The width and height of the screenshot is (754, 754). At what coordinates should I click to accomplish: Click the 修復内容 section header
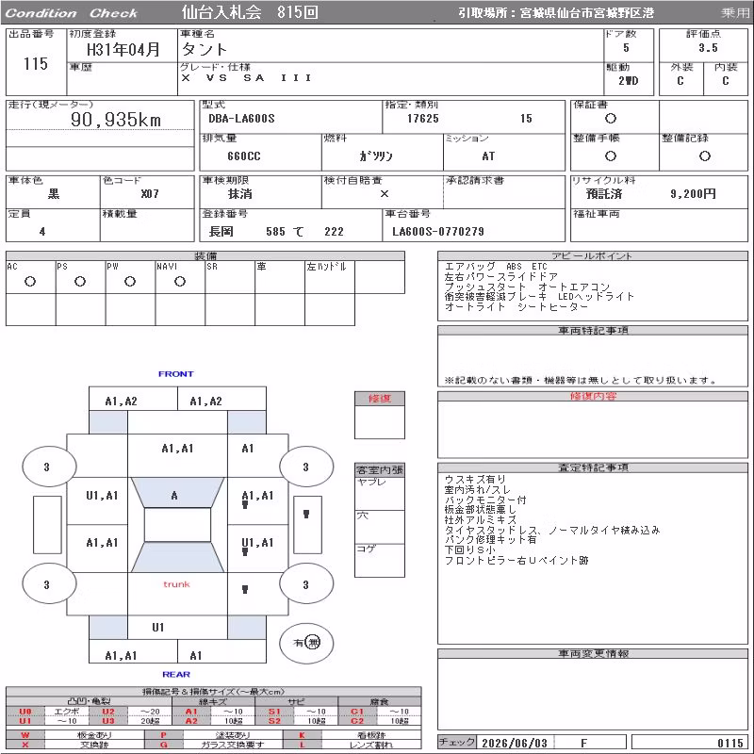[x=593, y=396]
